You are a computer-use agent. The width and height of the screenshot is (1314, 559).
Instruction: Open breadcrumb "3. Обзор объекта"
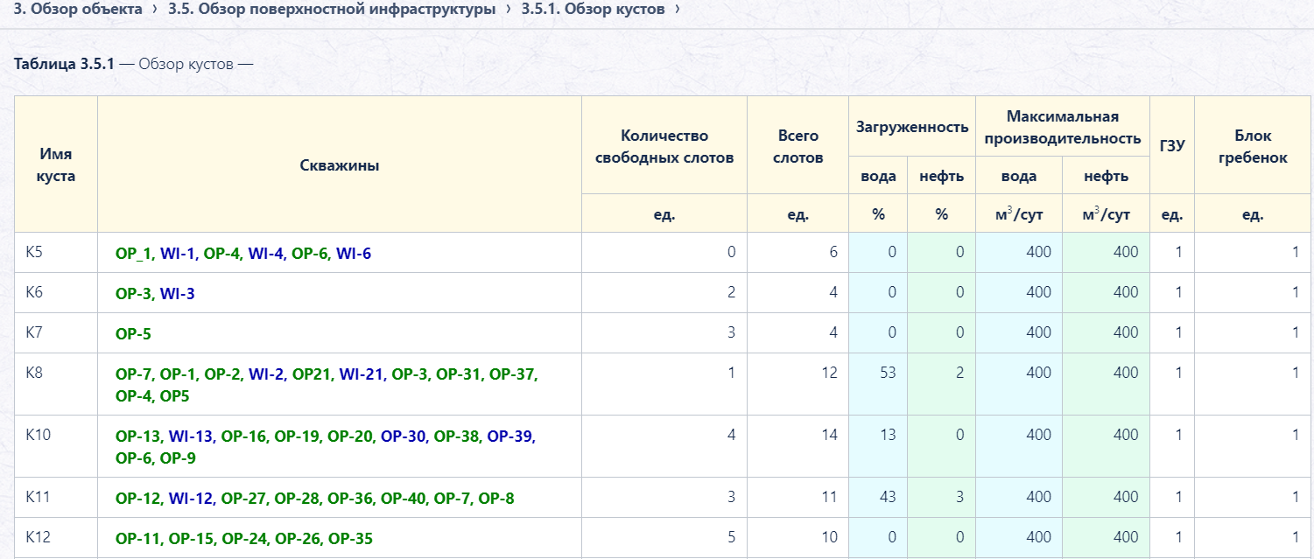click(x=78, y=9)
